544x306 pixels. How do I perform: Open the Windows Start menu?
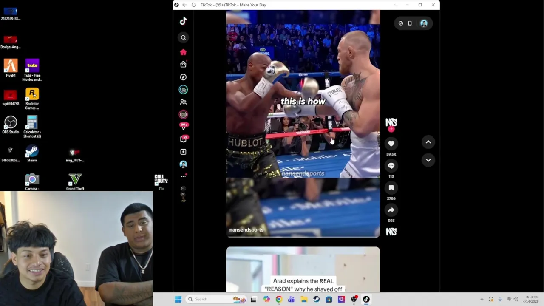pyautogui.click(x=178, y=299)
